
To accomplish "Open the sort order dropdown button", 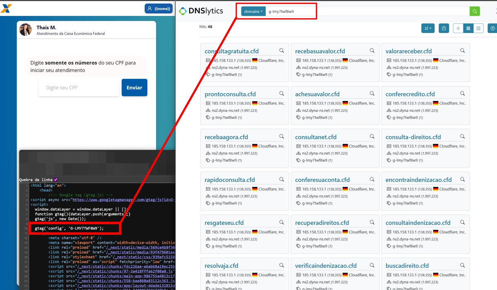I will pos(427,28).
